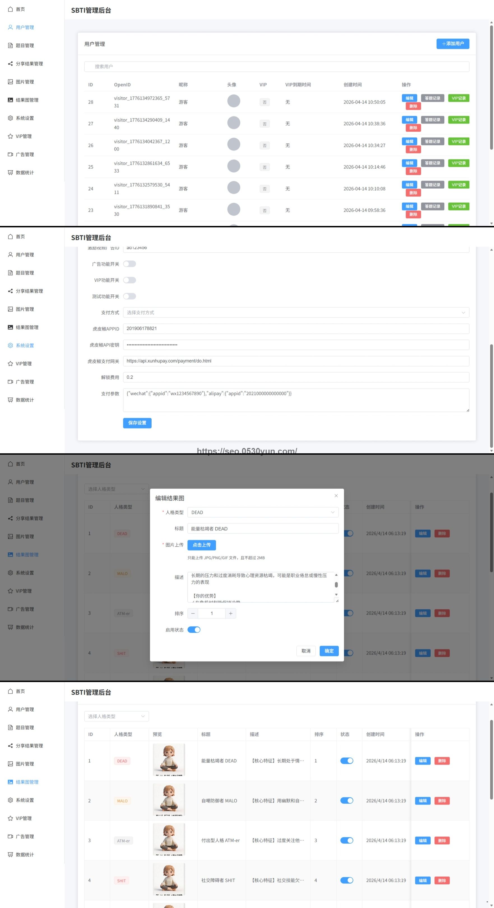
Task: Click minus button of 排序 stepper
Action: [x=193, y=613]
